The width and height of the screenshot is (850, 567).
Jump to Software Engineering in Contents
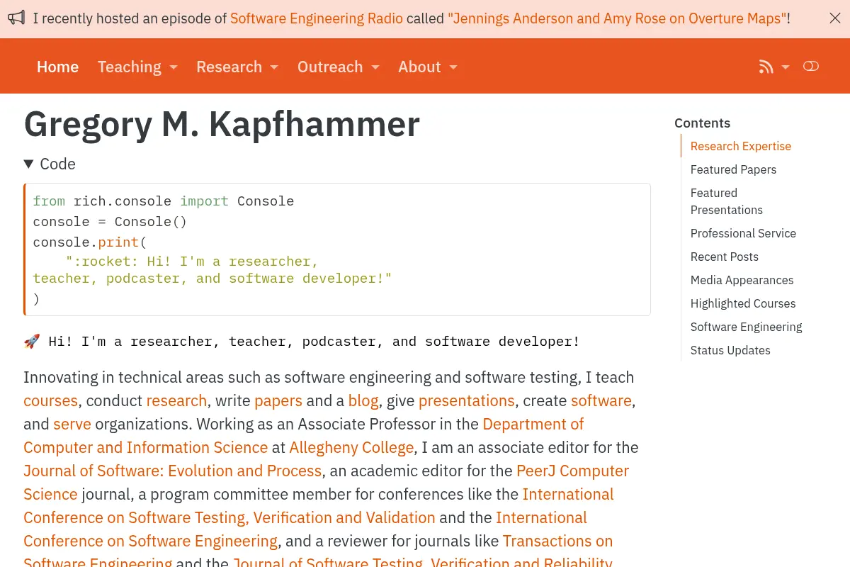[x=747, y=327]
